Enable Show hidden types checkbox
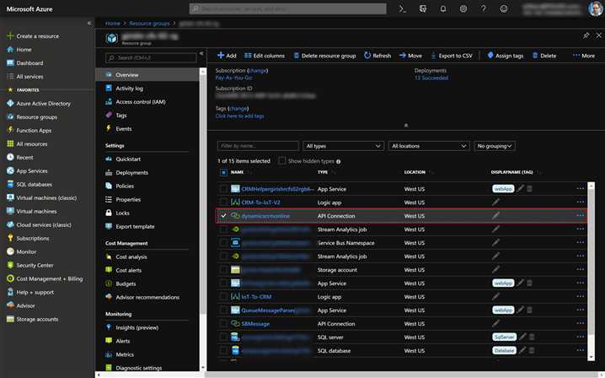605x378 pixels. click(x=282, y=160)
